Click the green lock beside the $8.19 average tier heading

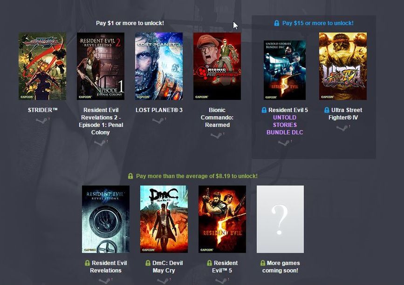pyautogui.click(x=130, y=176)
